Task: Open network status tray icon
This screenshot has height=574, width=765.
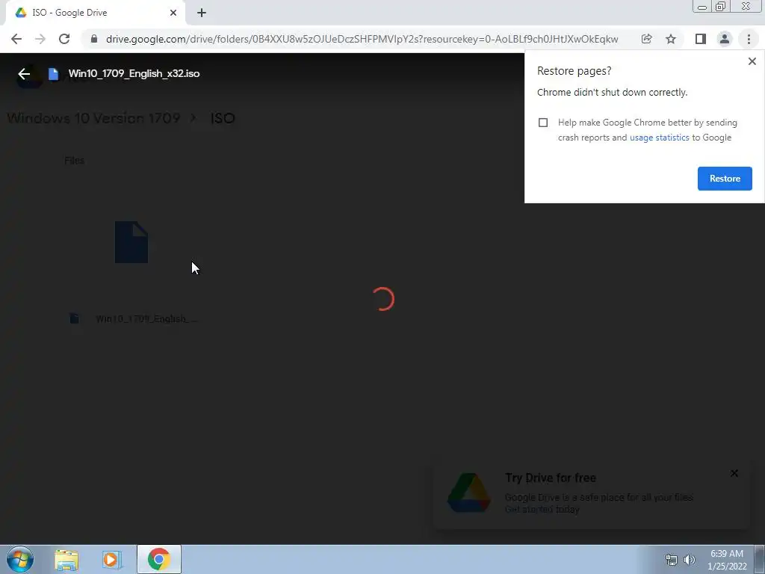Action: 672,560
